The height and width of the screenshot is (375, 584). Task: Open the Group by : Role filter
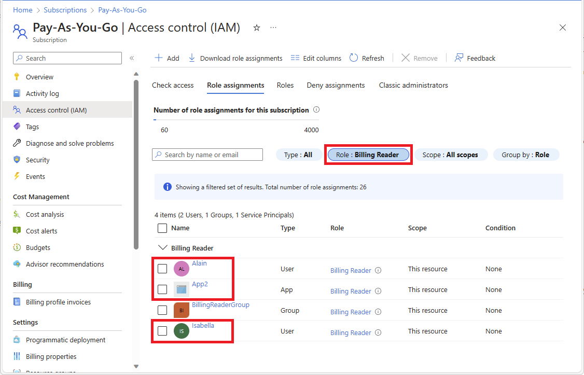pyautogui.click(x=526, y=155)
